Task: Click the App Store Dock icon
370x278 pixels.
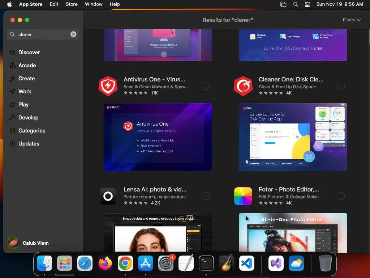Action: (x=146, y=263)
